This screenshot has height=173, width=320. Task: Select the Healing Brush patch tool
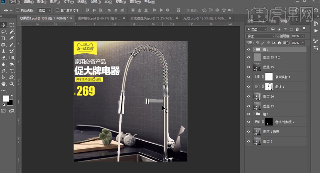[4, 45]
